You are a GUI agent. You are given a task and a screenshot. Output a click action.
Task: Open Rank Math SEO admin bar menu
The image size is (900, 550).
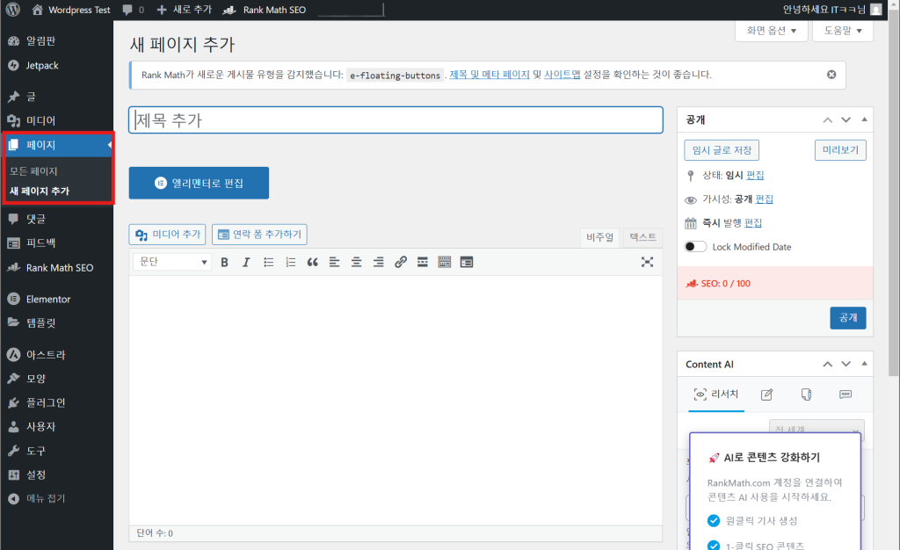[264, 10]
